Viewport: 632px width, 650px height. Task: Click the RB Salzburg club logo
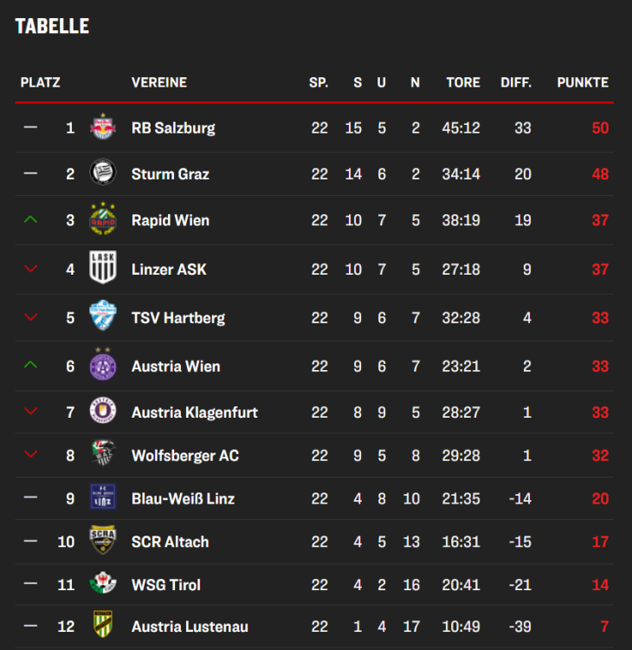click(103, 127)
